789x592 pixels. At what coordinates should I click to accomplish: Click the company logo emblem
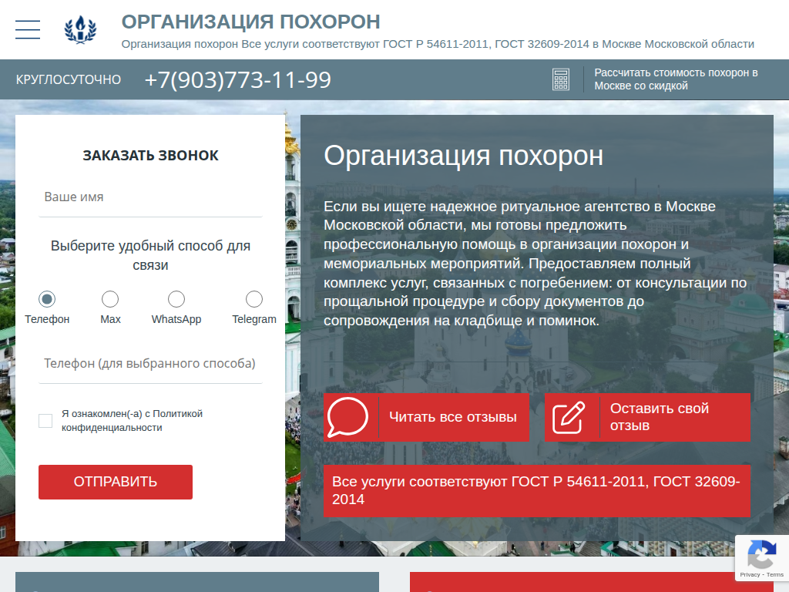point(79,29)
